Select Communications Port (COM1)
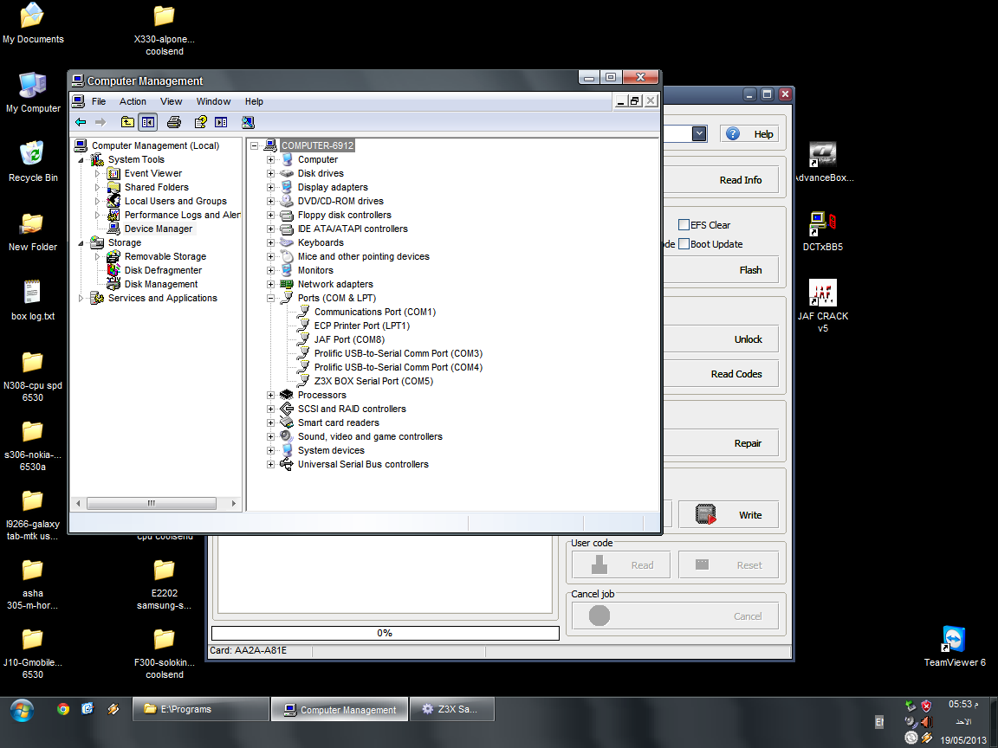This screenshot has width=998, height=748. (x=375, y=312)
